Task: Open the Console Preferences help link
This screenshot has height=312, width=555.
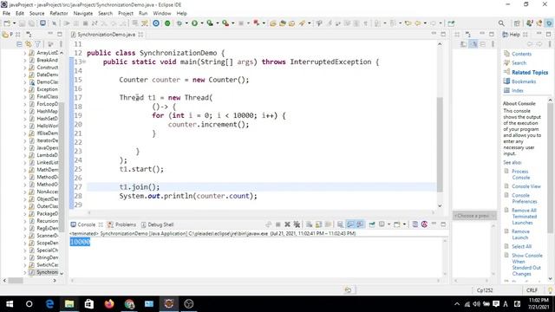Action: [524, 198]
